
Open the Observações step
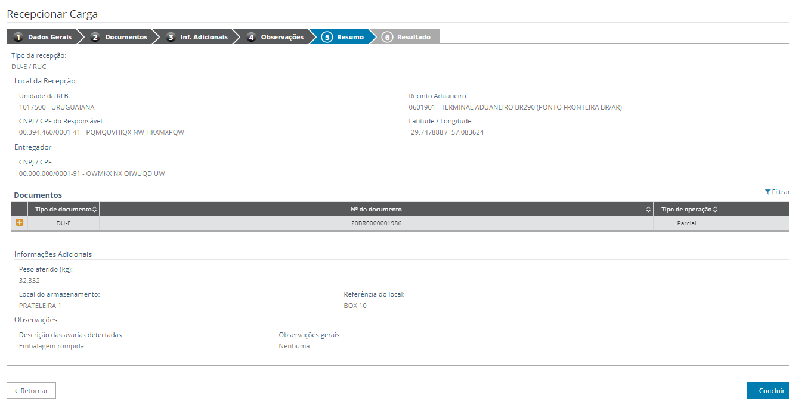(282, 37)
